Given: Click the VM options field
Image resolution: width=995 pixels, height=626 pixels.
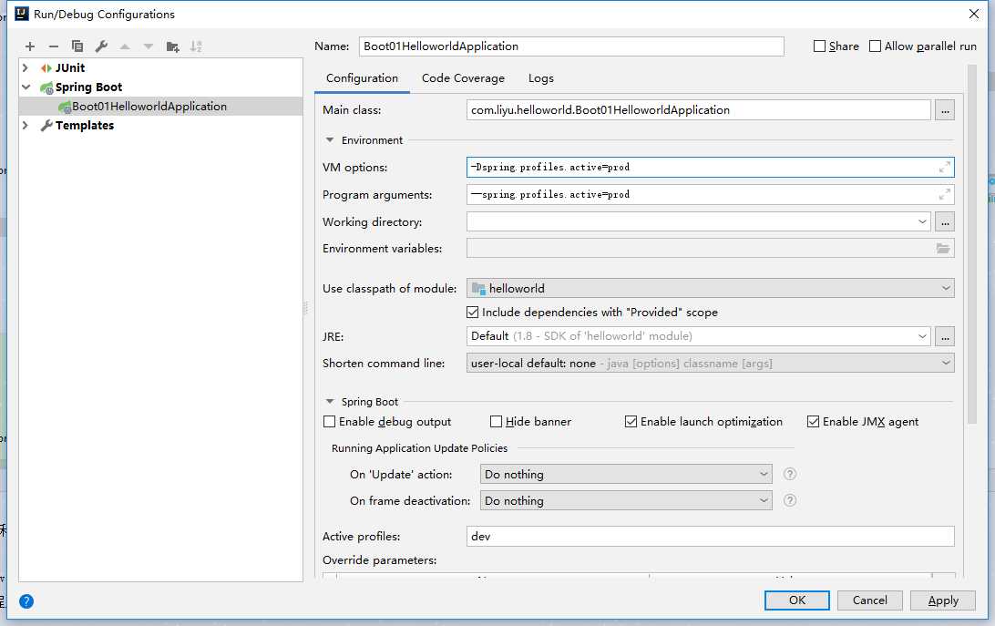Looking at the screenshot, I should [x=710, y=168].
